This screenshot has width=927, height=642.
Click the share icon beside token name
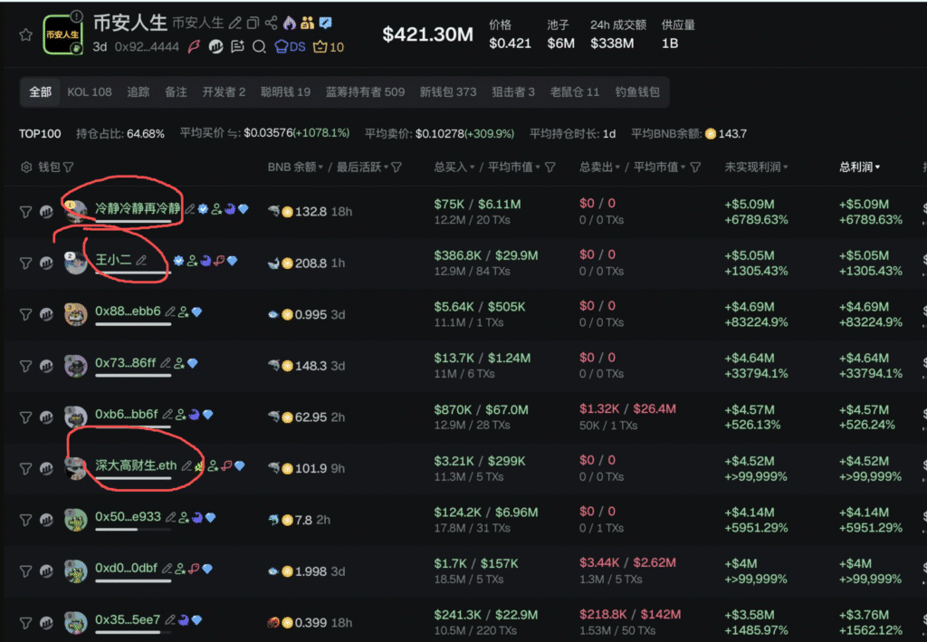click(270, 23)
